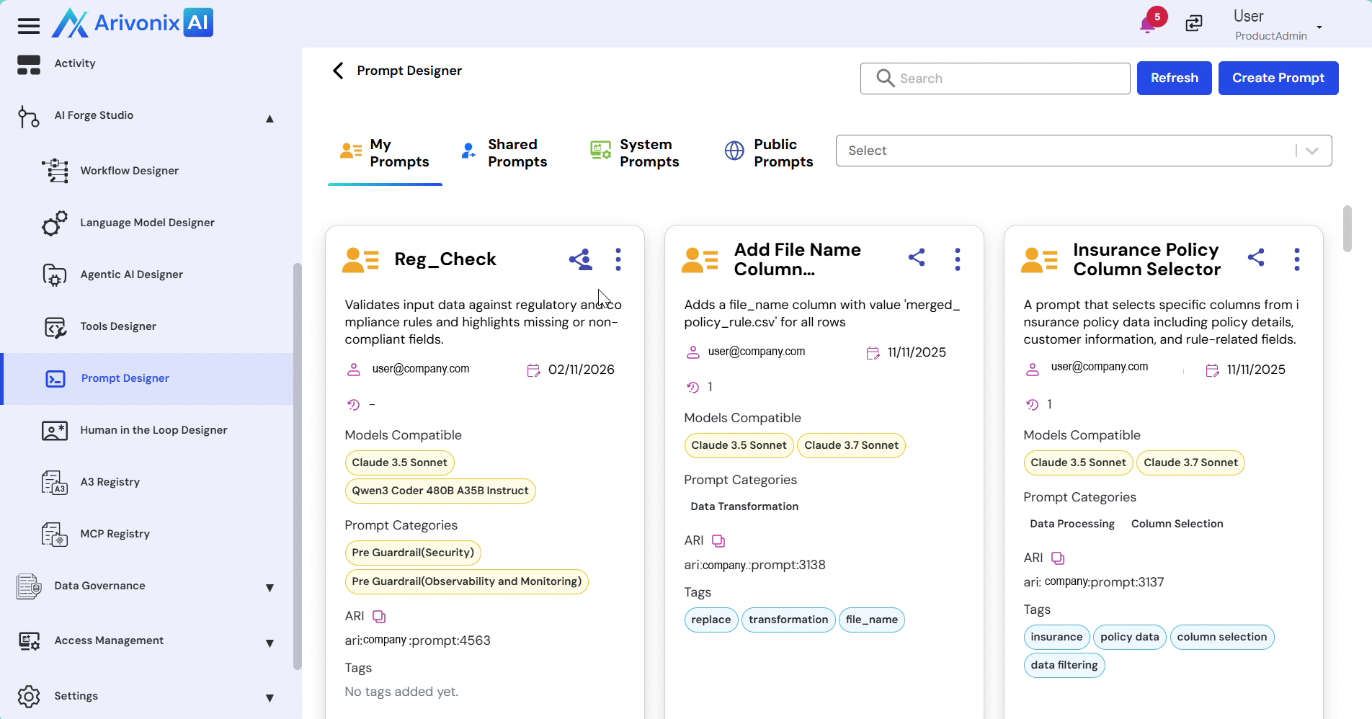Open the User ProductAdmin account dropdown
Screen dimensions: 1372x719
point(1319,27)
